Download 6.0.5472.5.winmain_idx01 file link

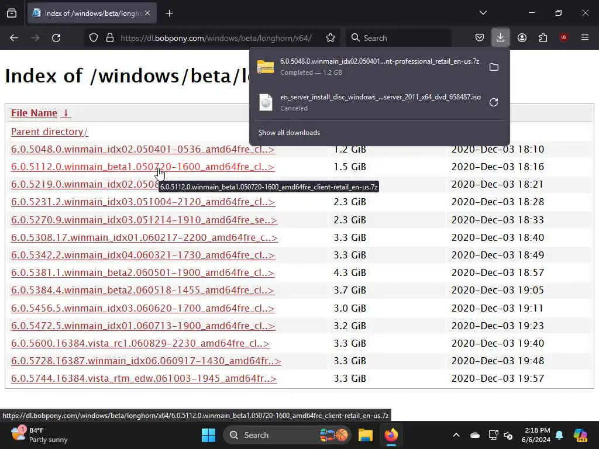(x=143, y=326)
